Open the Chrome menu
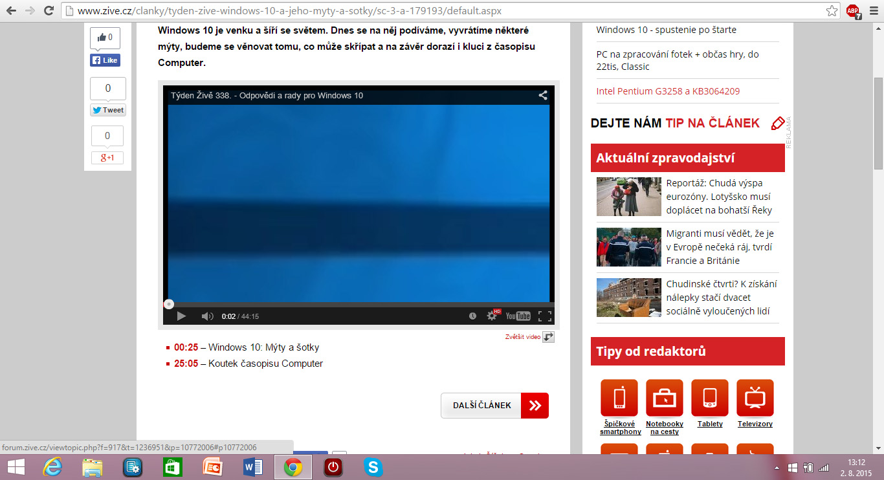This screenshot has width=884, height=480. pos(873,11)
